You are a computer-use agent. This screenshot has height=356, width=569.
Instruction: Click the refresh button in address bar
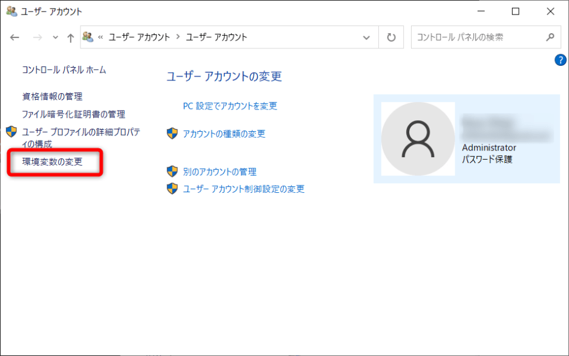[x=390, y=37]
